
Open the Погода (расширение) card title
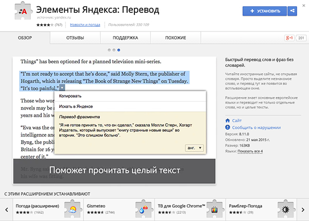point(38,206)
